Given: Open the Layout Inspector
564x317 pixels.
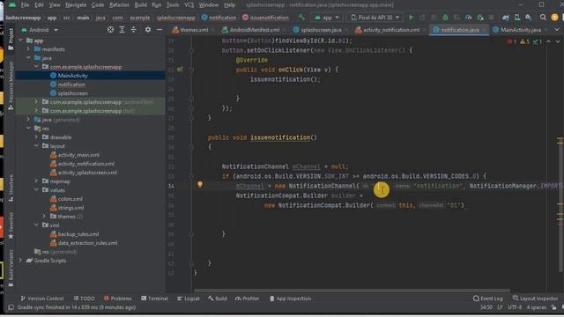Looking at the screenshot, I should click(x=535, y=299).
